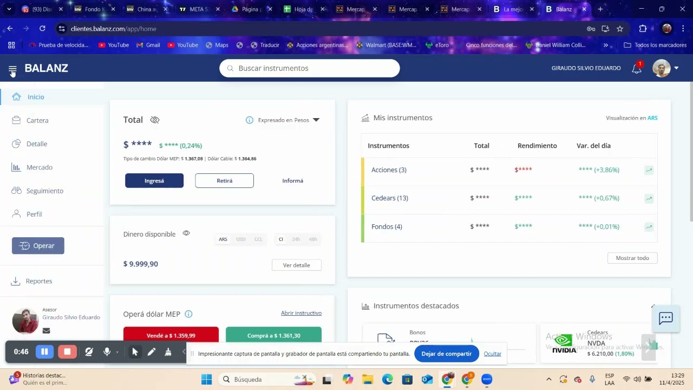The image size is (693, 390).
Task: Pause the screen recording
Action: coord(44,352)
